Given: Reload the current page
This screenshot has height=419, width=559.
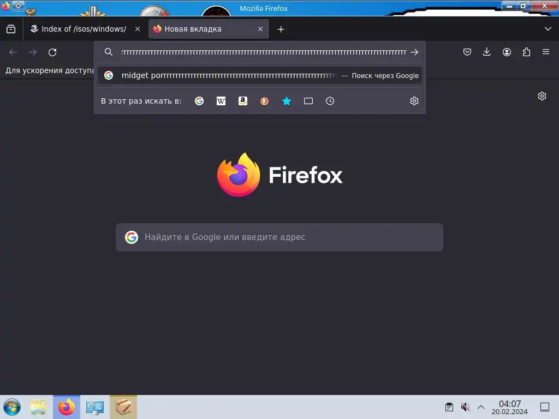Looking at the screenshot, I should 52,52.
